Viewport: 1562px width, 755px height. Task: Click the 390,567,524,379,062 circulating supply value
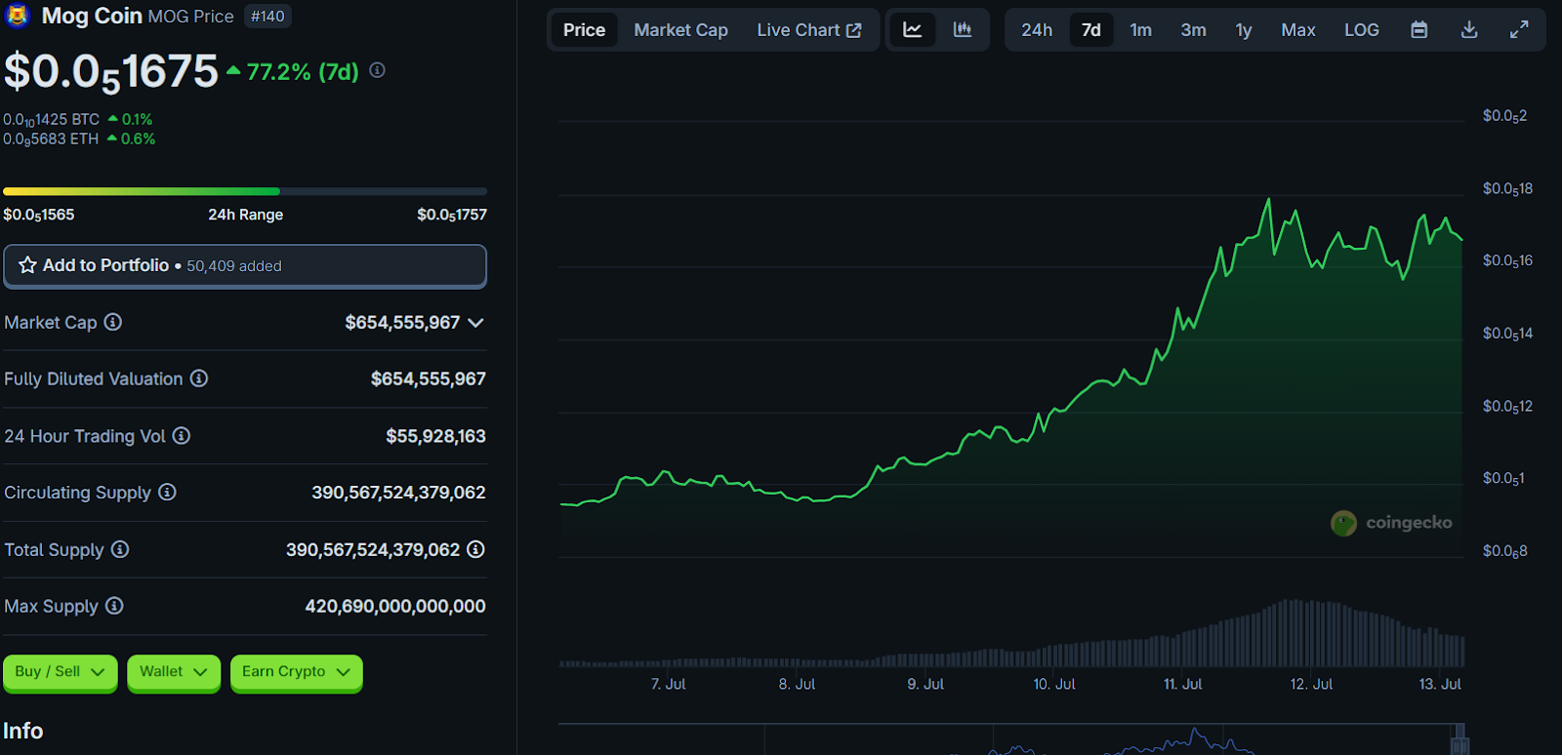pos(398,493)
